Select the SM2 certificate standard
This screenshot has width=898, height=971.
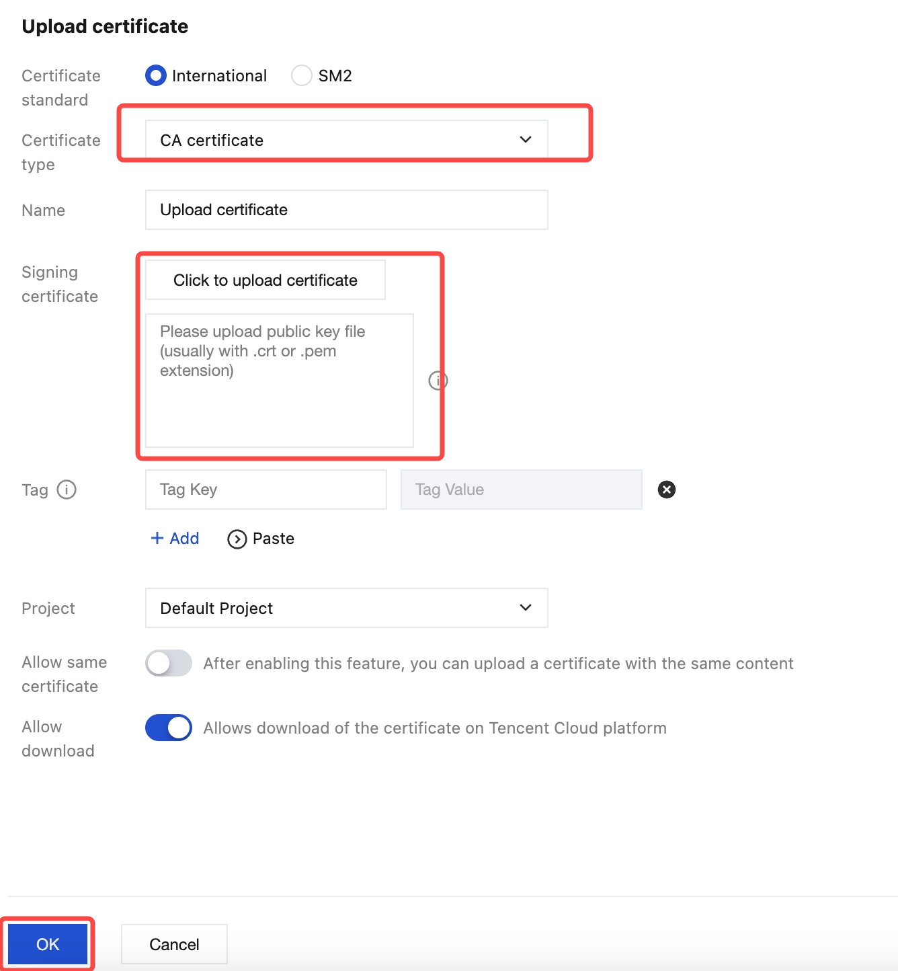click(302, 75)
